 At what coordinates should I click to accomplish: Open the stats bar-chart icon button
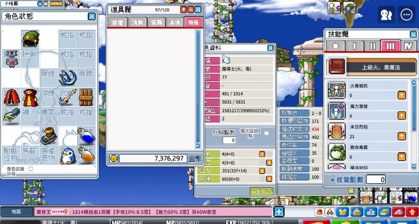(x=371, y=212)
